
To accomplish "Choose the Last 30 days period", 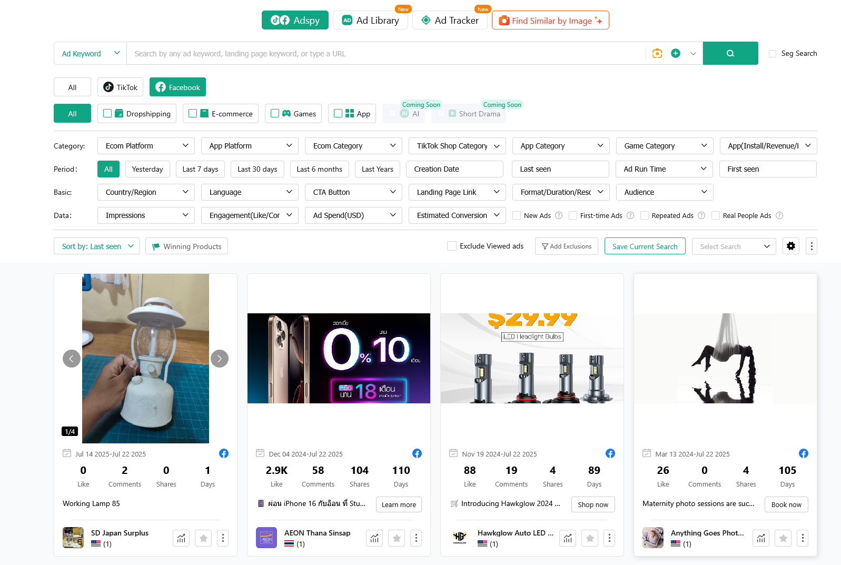I will tap(258, 169).
